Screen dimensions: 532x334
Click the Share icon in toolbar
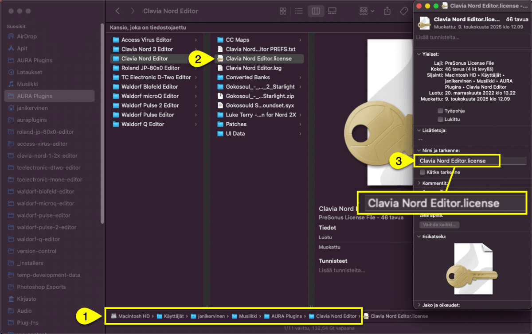click(x=387, y=11)
